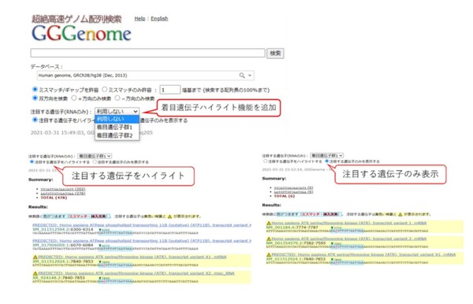Select ミスマッチのみ許容 radio option
The width and height of the screenshot is (473, 304).
pos(105,90)
